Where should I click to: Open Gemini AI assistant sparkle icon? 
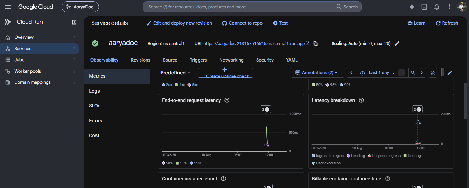point(412,7)
